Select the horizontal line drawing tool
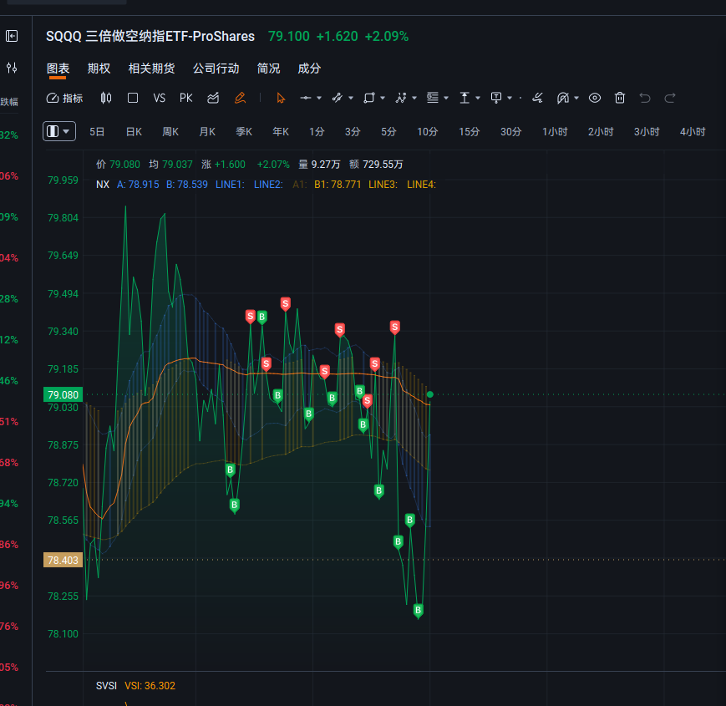726x706 pixels. click(306, 98)
